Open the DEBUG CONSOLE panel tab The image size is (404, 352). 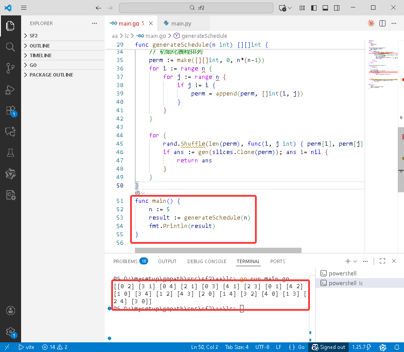(x=207, y=261)
